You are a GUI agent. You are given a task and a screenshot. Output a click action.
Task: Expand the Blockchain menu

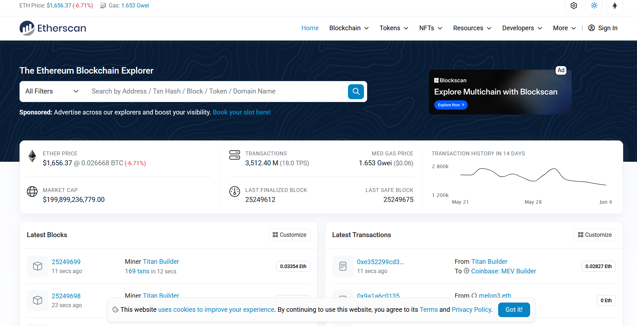349,28
